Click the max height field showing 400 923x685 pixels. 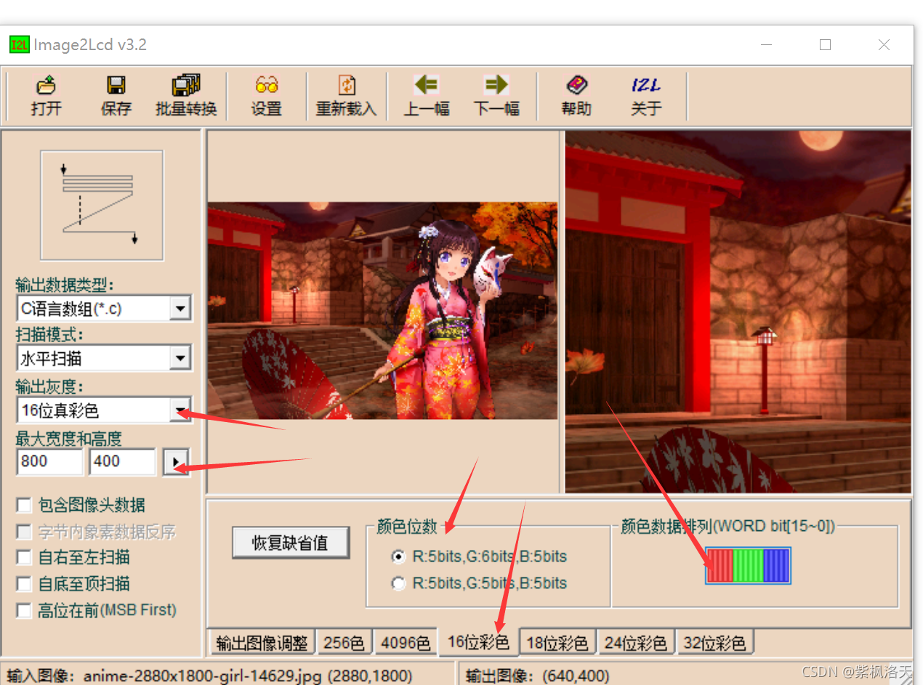[122, 462]
